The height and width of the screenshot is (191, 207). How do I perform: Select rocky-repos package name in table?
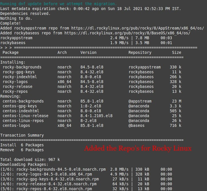coord(15,92)
